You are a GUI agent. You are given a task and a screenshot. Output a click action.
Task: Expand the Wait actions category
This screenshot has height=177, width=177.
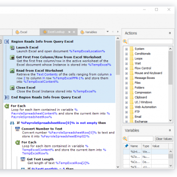coord(126,64)
